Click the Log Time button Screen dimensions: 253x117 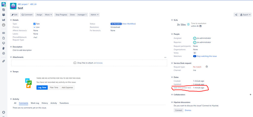[42, 88]
